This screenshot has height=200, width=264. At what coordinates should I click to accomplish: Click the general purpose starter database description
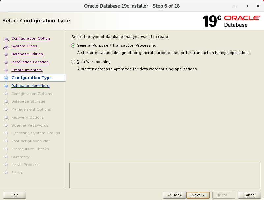click(x=164, y=53)
